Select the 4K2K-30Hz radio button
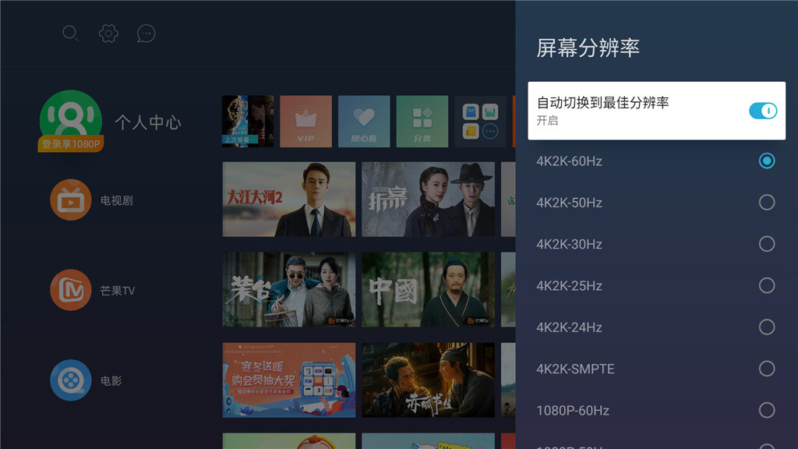Image resolution: width=798 pixels, height=449 pixels. (767, 244)
